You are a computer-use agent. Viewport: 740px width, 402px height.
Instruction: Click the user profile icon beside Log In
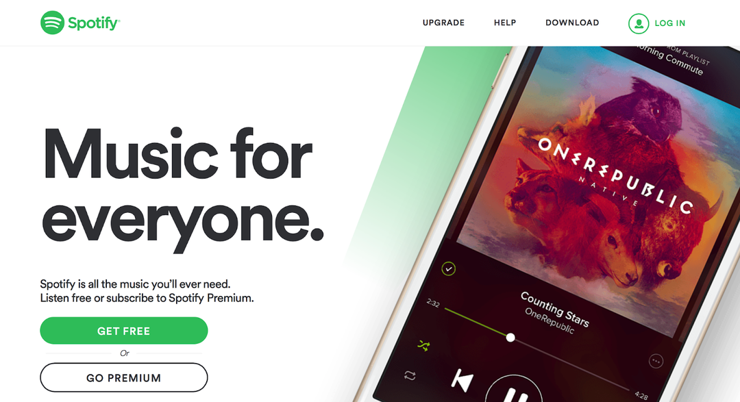pyautogui.click(x=639, y=23)
